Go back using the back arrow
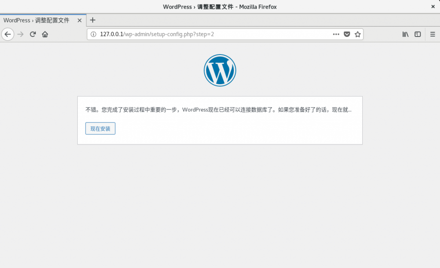 8,34
